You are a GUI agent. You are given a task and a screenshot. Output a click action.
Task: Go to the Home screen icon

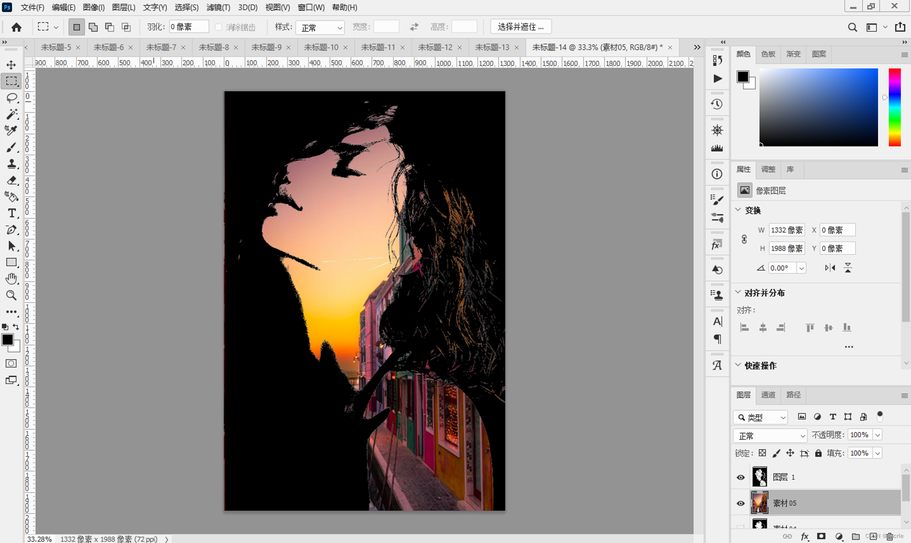pyautogui.click(x=16, y=27)
